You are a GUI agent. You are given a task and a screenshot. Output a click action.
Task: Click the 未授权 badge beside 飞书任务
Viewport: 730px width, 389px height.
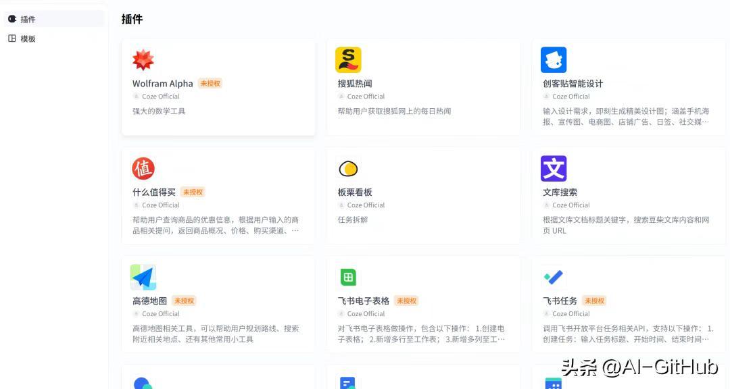[x=595, y=301]
